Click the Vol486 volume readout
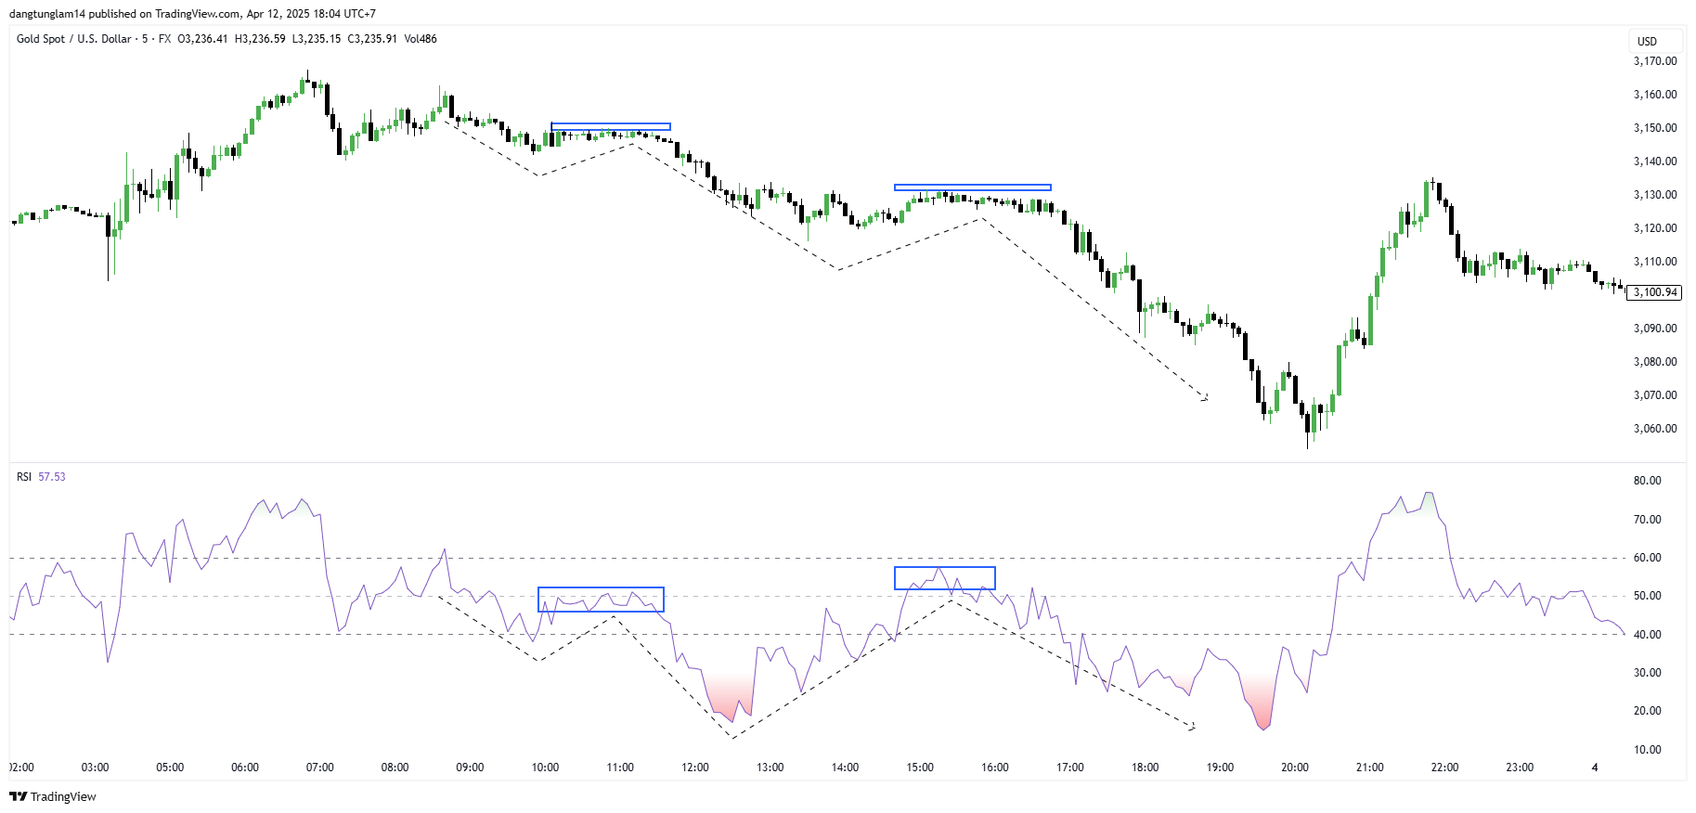Image resolution: width=1696 pixels, height=813 pixels. pos(421,39)
